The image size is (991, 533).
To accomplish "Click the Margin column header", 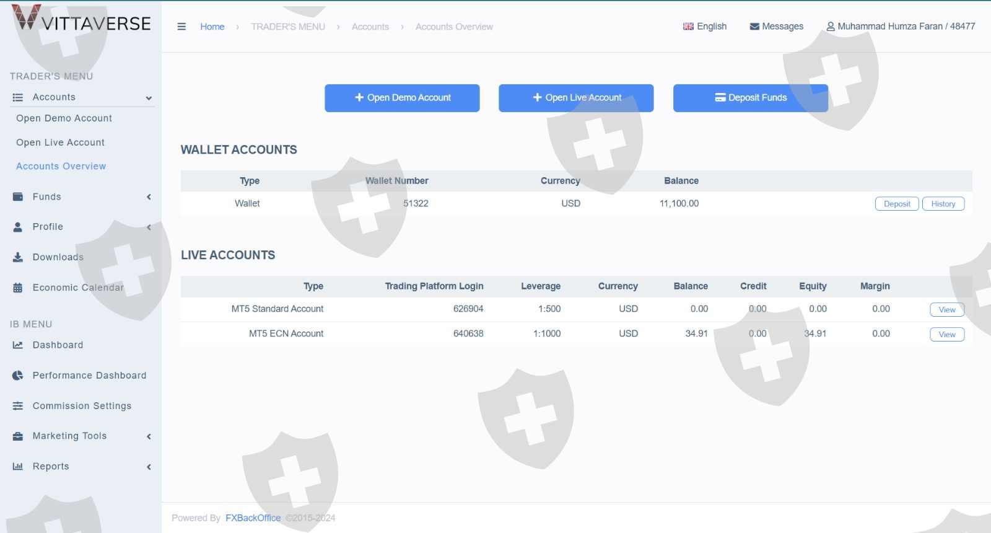I will tap(875, 286).
